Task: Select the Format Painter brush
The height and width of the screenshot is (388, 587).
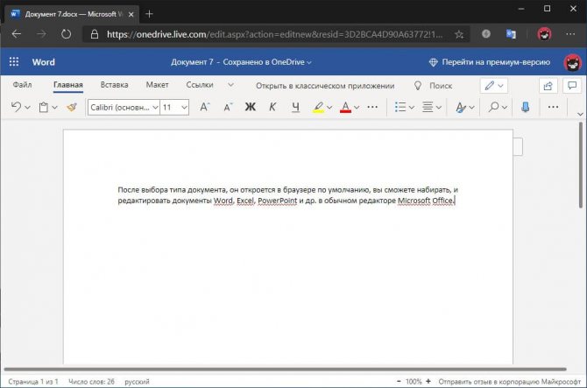Action: pyautogui.click(x=72, y=108)
